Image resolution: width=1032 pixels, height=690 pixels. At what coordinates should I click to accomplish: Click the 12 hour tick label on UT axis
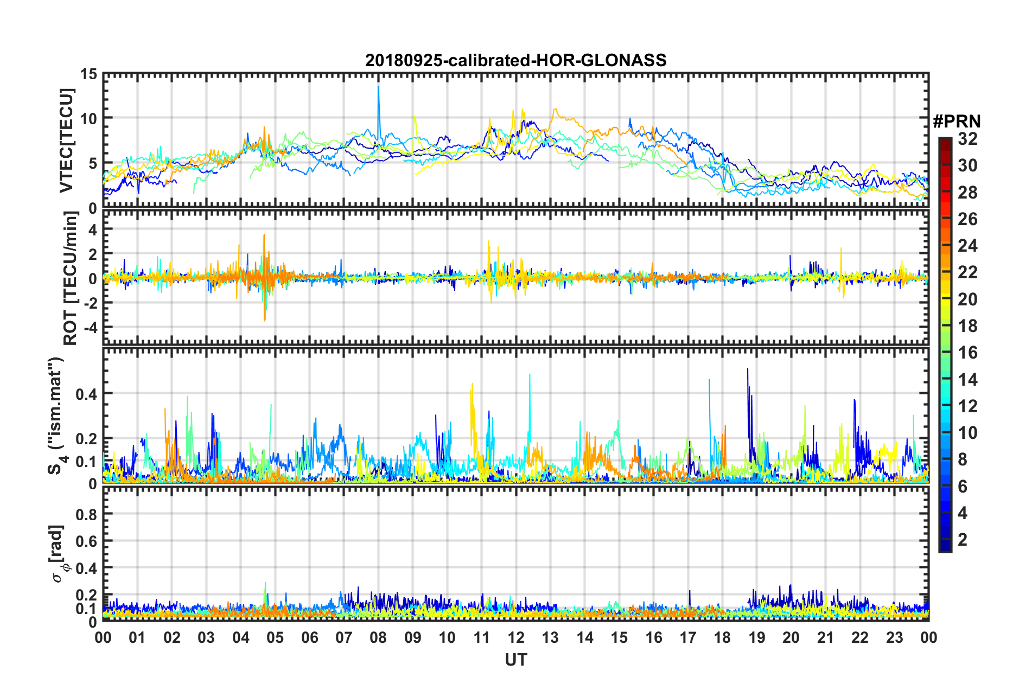515,637
